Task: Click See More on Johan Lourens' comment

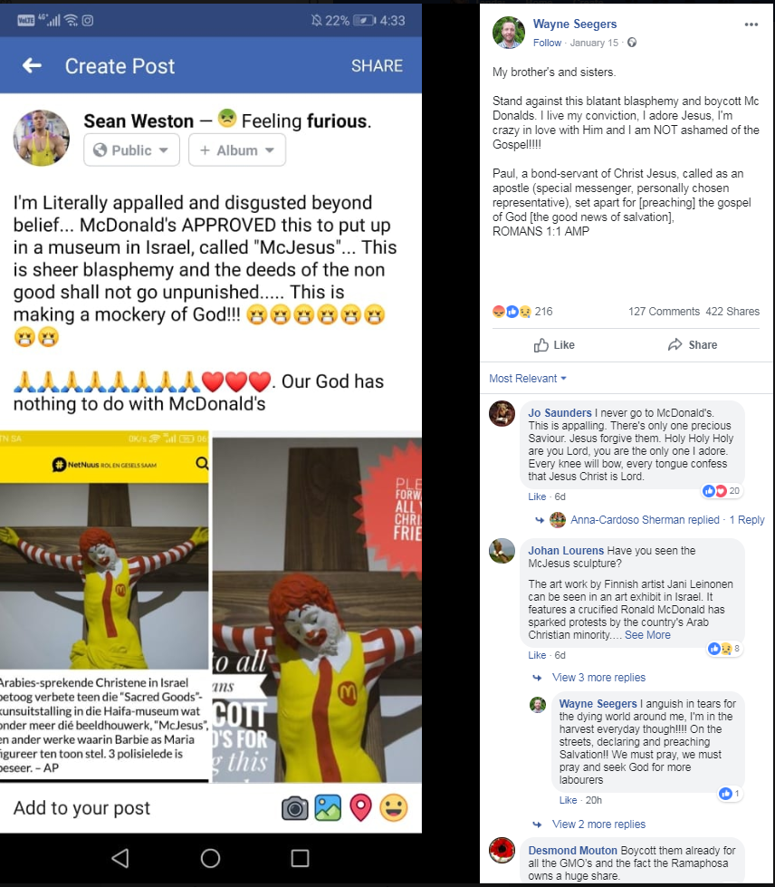Action: coord(647,635)
